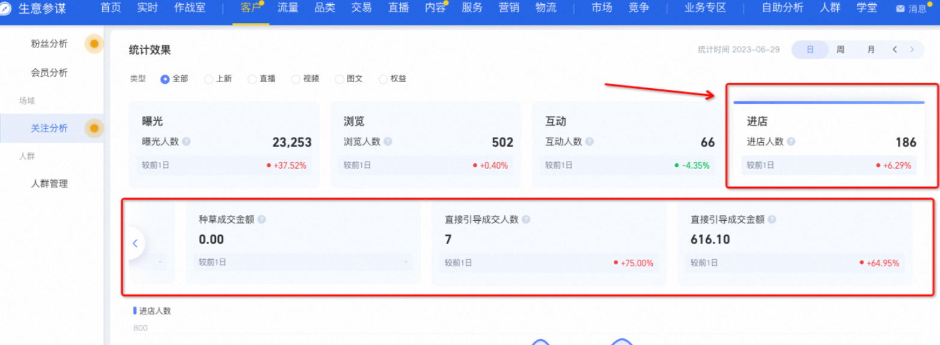Click the orange dot badge beside 关注分析
This screenshot has height=345, width=940.
tap(94, 128)
